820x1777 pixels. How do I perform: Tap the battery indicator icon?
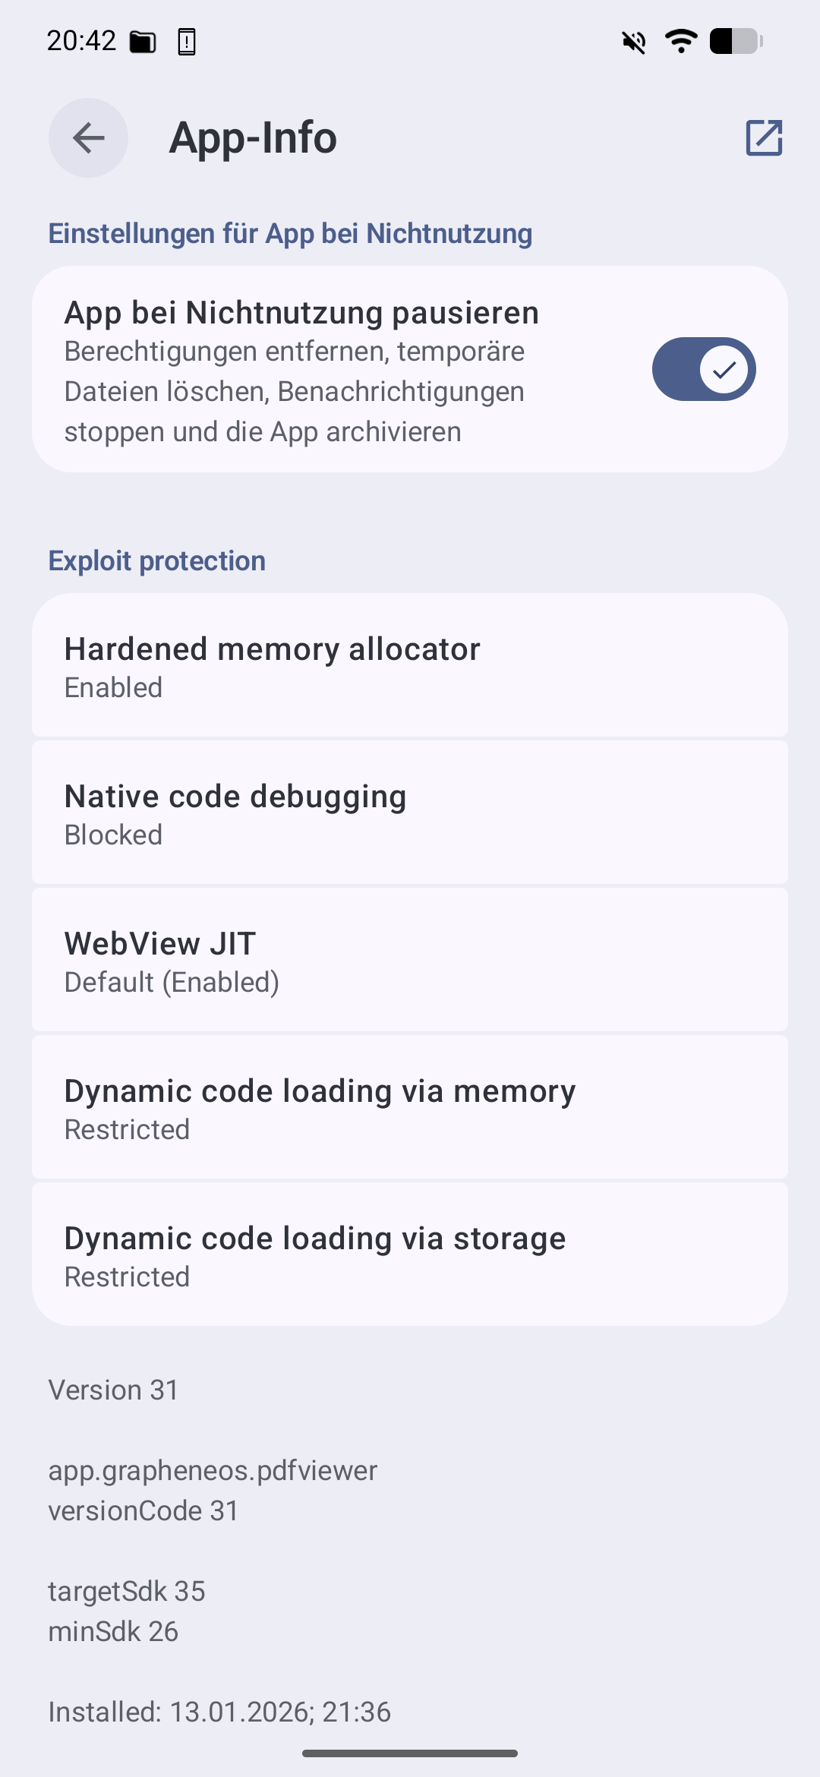pyautogui.click(x=736, y=41)
